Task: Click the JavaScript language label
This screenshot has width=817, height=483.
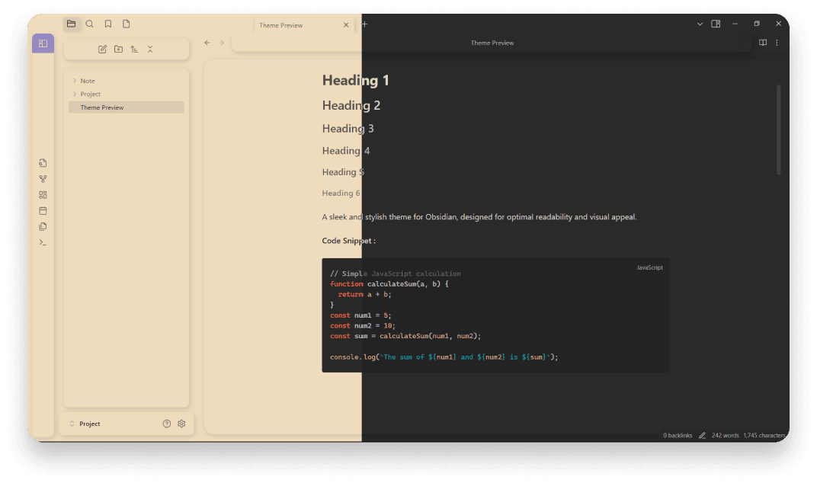Action: tap(650, 267)
